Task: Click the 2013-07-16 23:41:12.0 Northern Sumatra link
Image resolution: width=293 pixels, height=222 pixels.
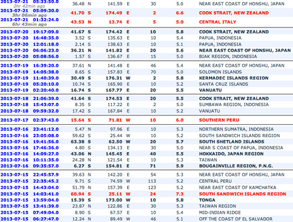Action: (x=29, y=129)
